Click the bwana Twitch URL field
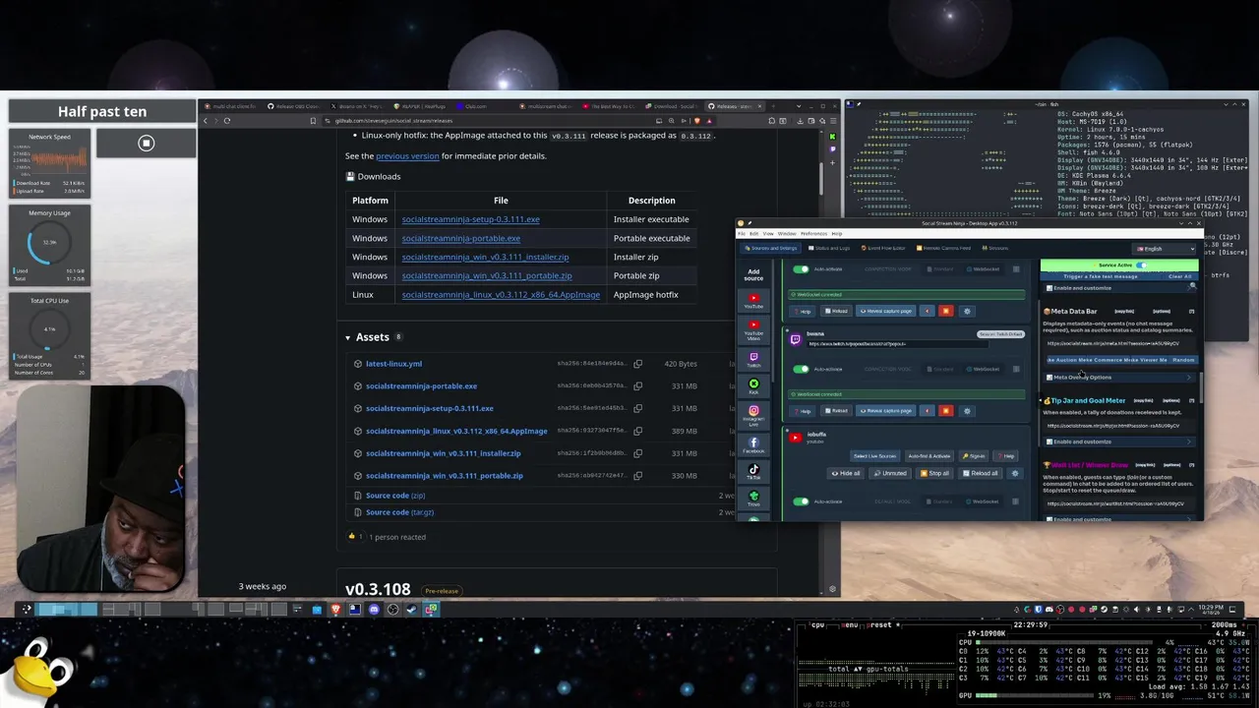The width and height of the screenshot is (1259, 708). [x=898, y=343]
